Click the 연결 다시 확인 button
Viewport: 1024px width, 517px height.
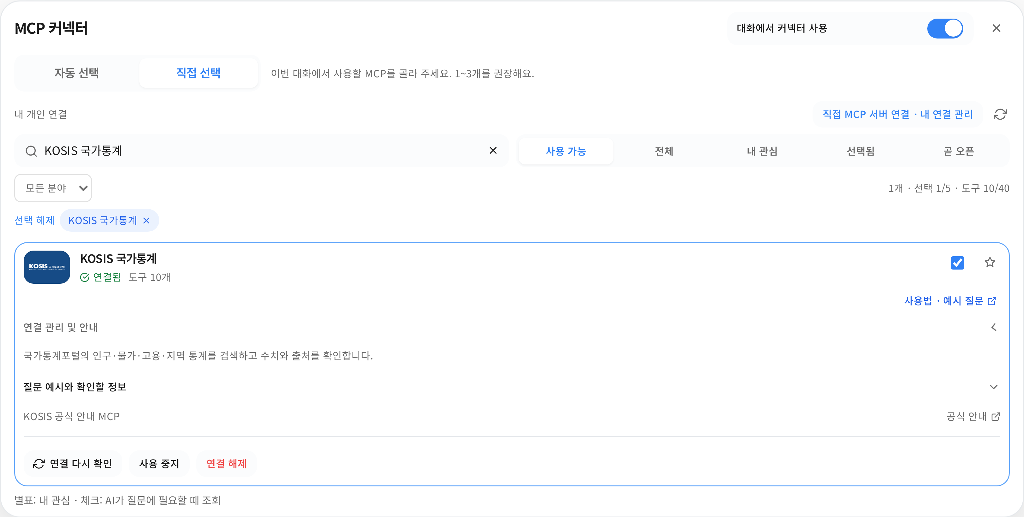(73, 463)
